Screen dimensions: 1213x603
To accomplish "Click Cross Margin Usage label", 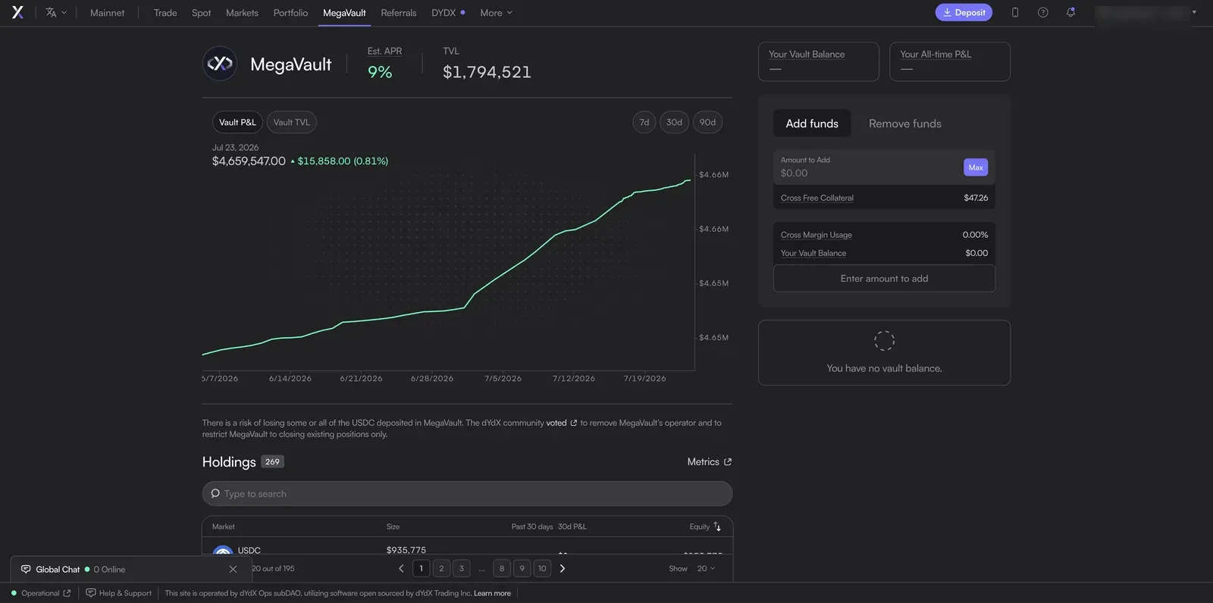I will [x=817, y=235].
